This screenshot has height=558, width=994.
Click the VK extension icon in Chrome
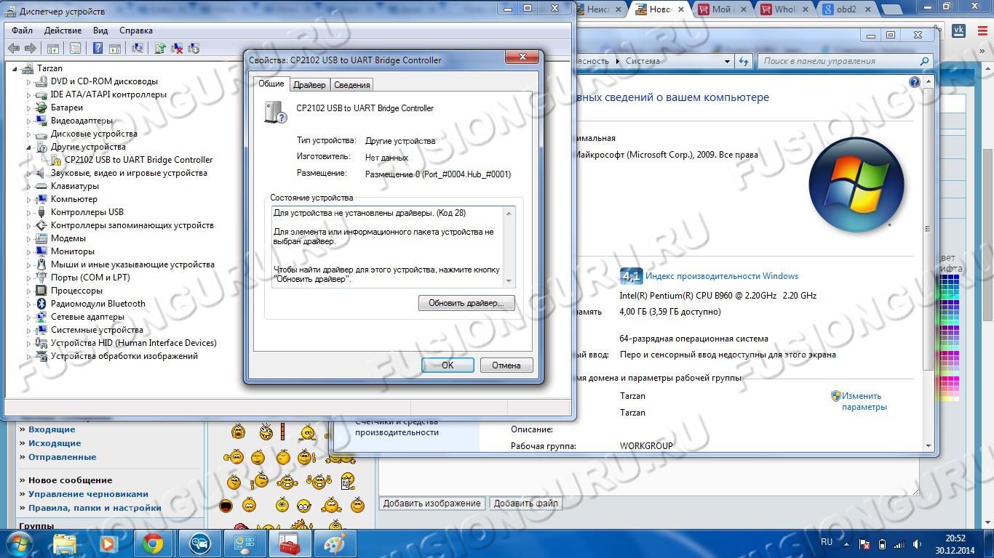(x=958, y=31)
